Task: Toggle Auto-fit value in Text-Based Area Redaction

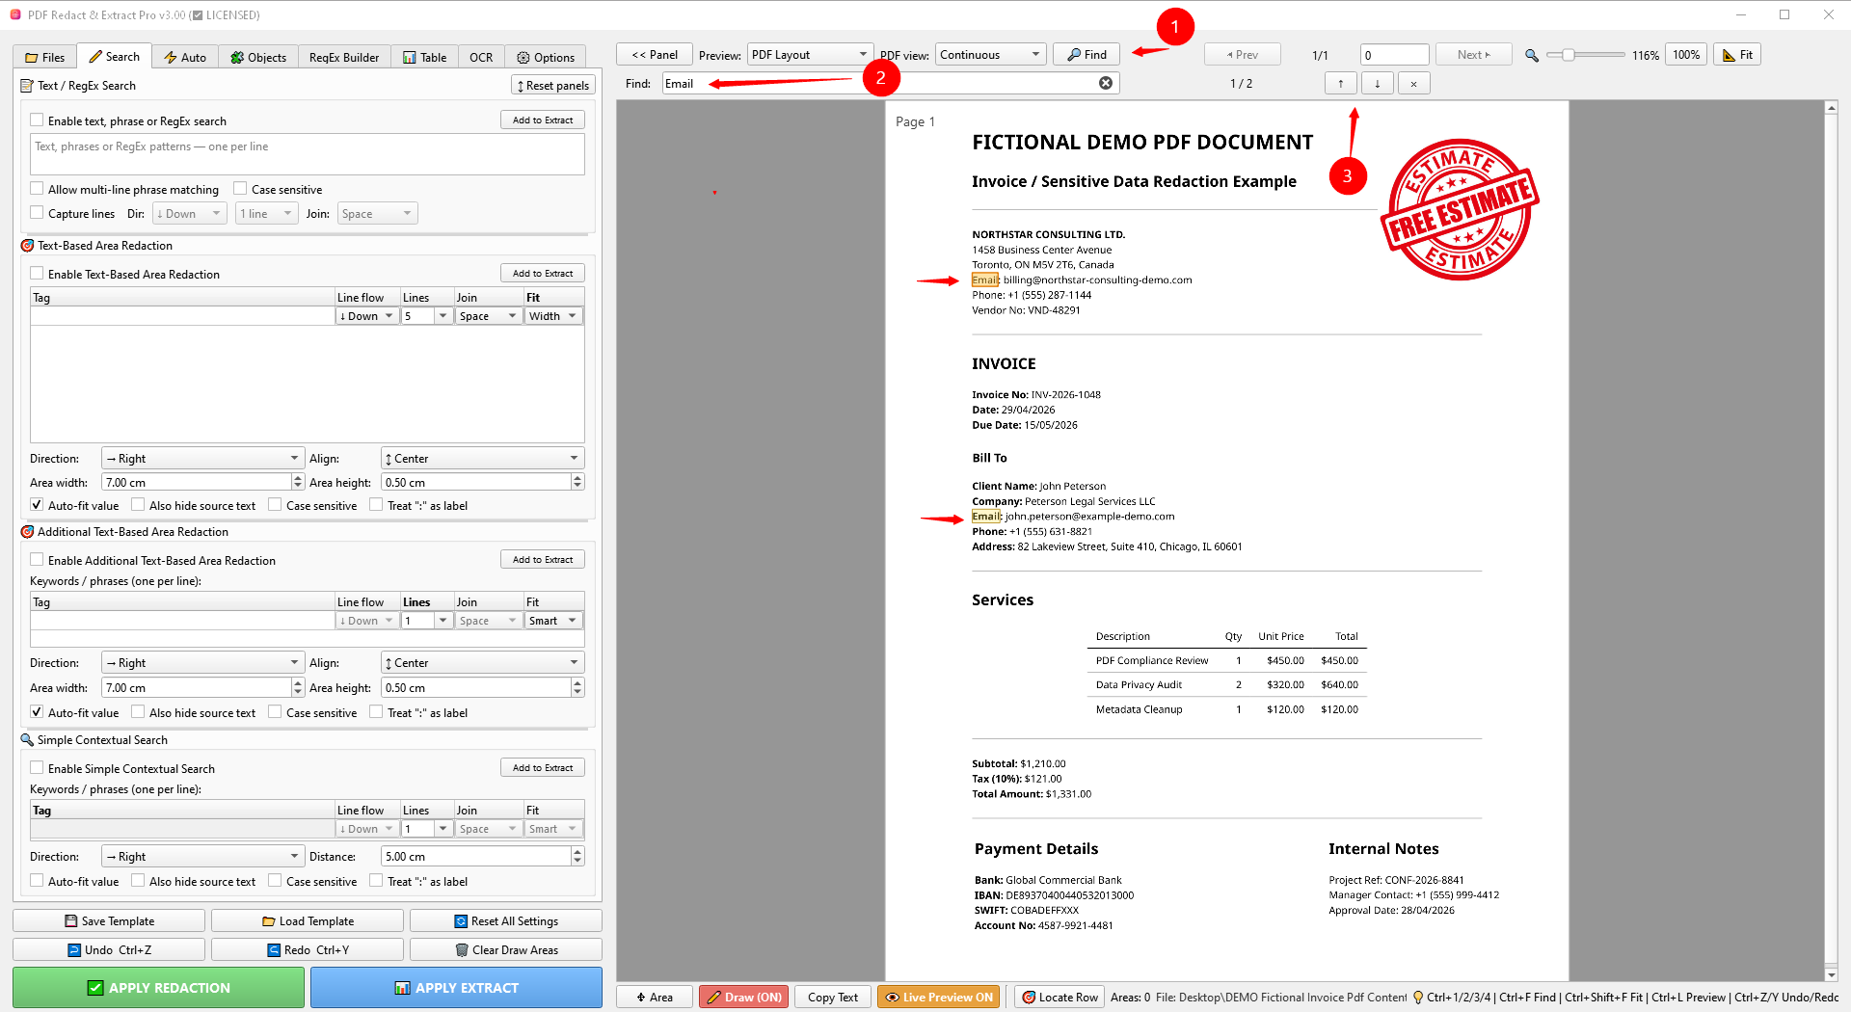Action: tap(37, 505)
